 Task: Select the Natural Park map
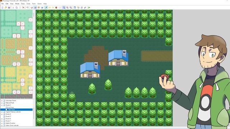tap(10, 103)
